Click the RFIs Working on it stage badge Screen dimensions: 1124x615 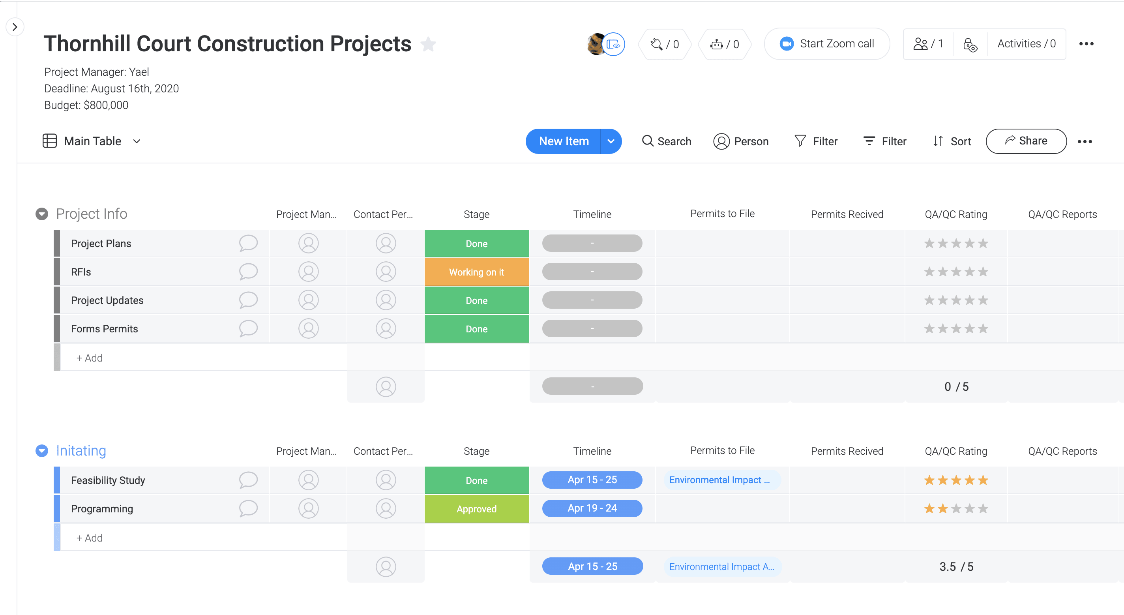coord(476,272)
